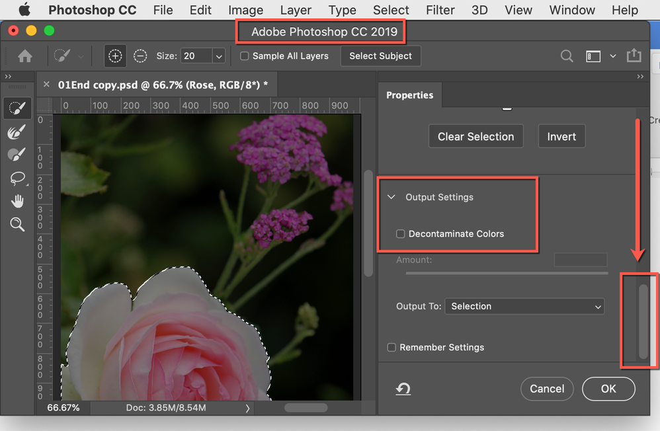Expand the status bar info arrow
The image size is (660, 431).
click(247, 408)
